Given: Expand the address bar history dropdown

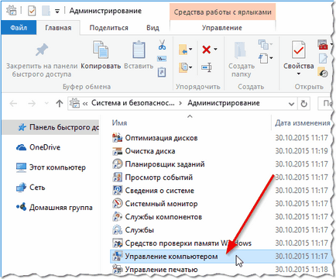Looking at the screenshot, I should coord(291,104).
